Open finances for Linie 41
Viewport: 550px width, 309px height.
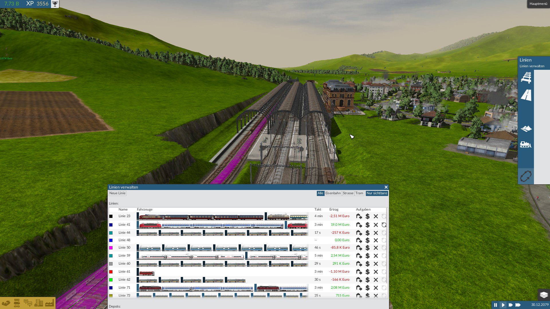point(368,225)
